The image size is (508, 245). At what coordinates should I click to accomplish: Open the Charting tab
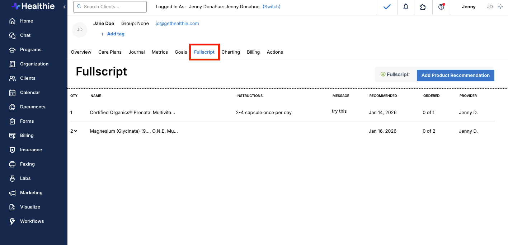[x=231, y=52]
